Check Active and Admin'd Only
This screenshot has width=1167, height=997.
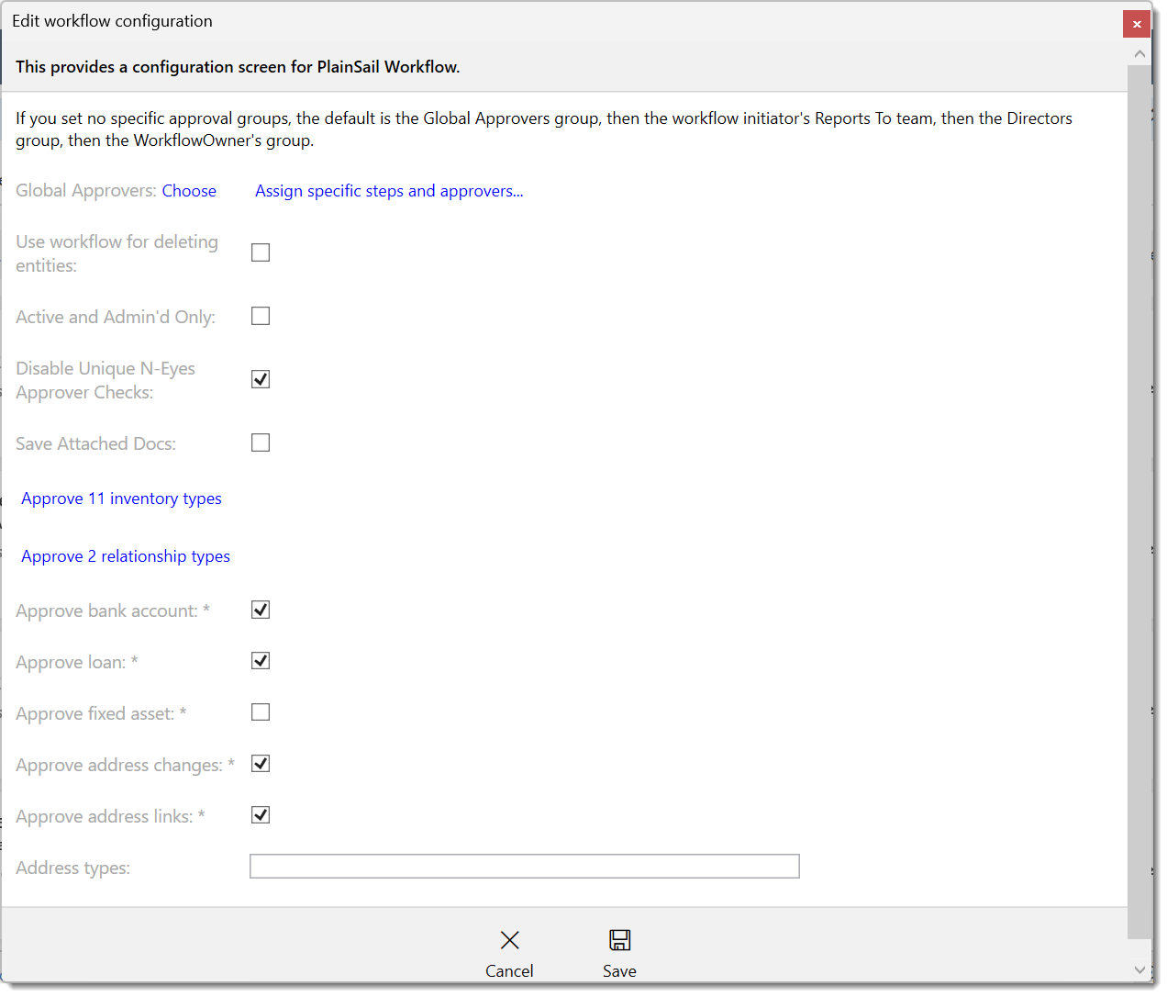tap(260, 315)
